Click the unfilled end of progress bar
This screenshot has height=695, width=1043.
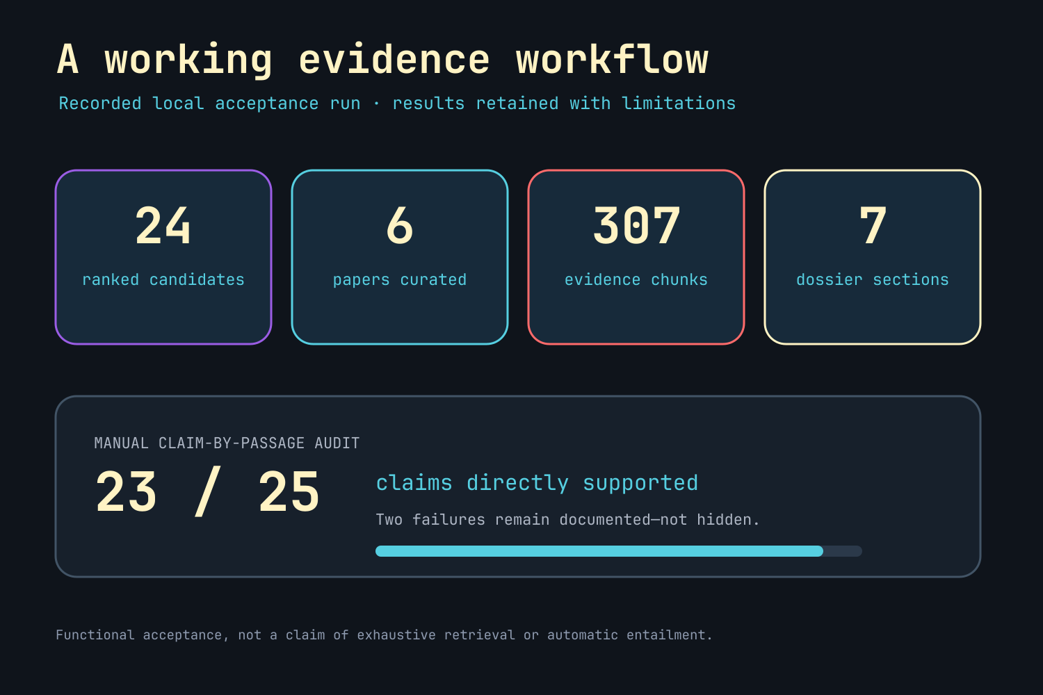pyautogui.click(x=843, y=551)
